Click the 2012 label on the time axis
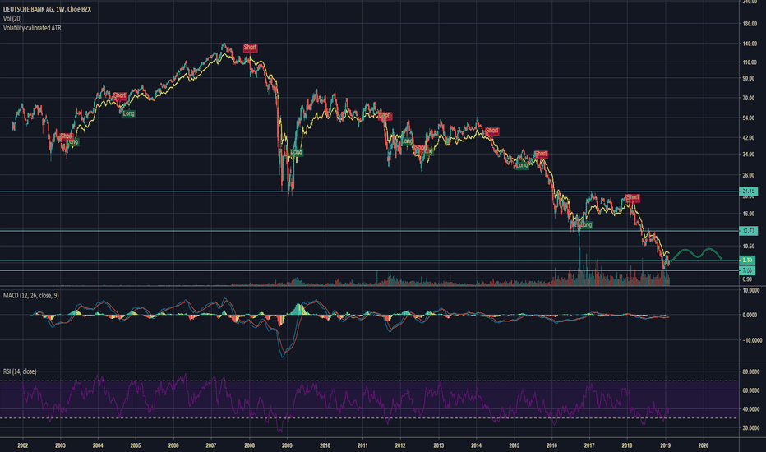 tap(400, 445)
